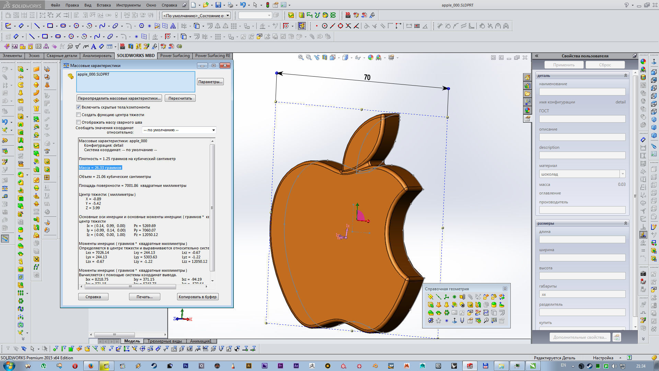Click the Пересчитать button
The height and width of the screenshot is (371, 659).
tap(180, 98)
